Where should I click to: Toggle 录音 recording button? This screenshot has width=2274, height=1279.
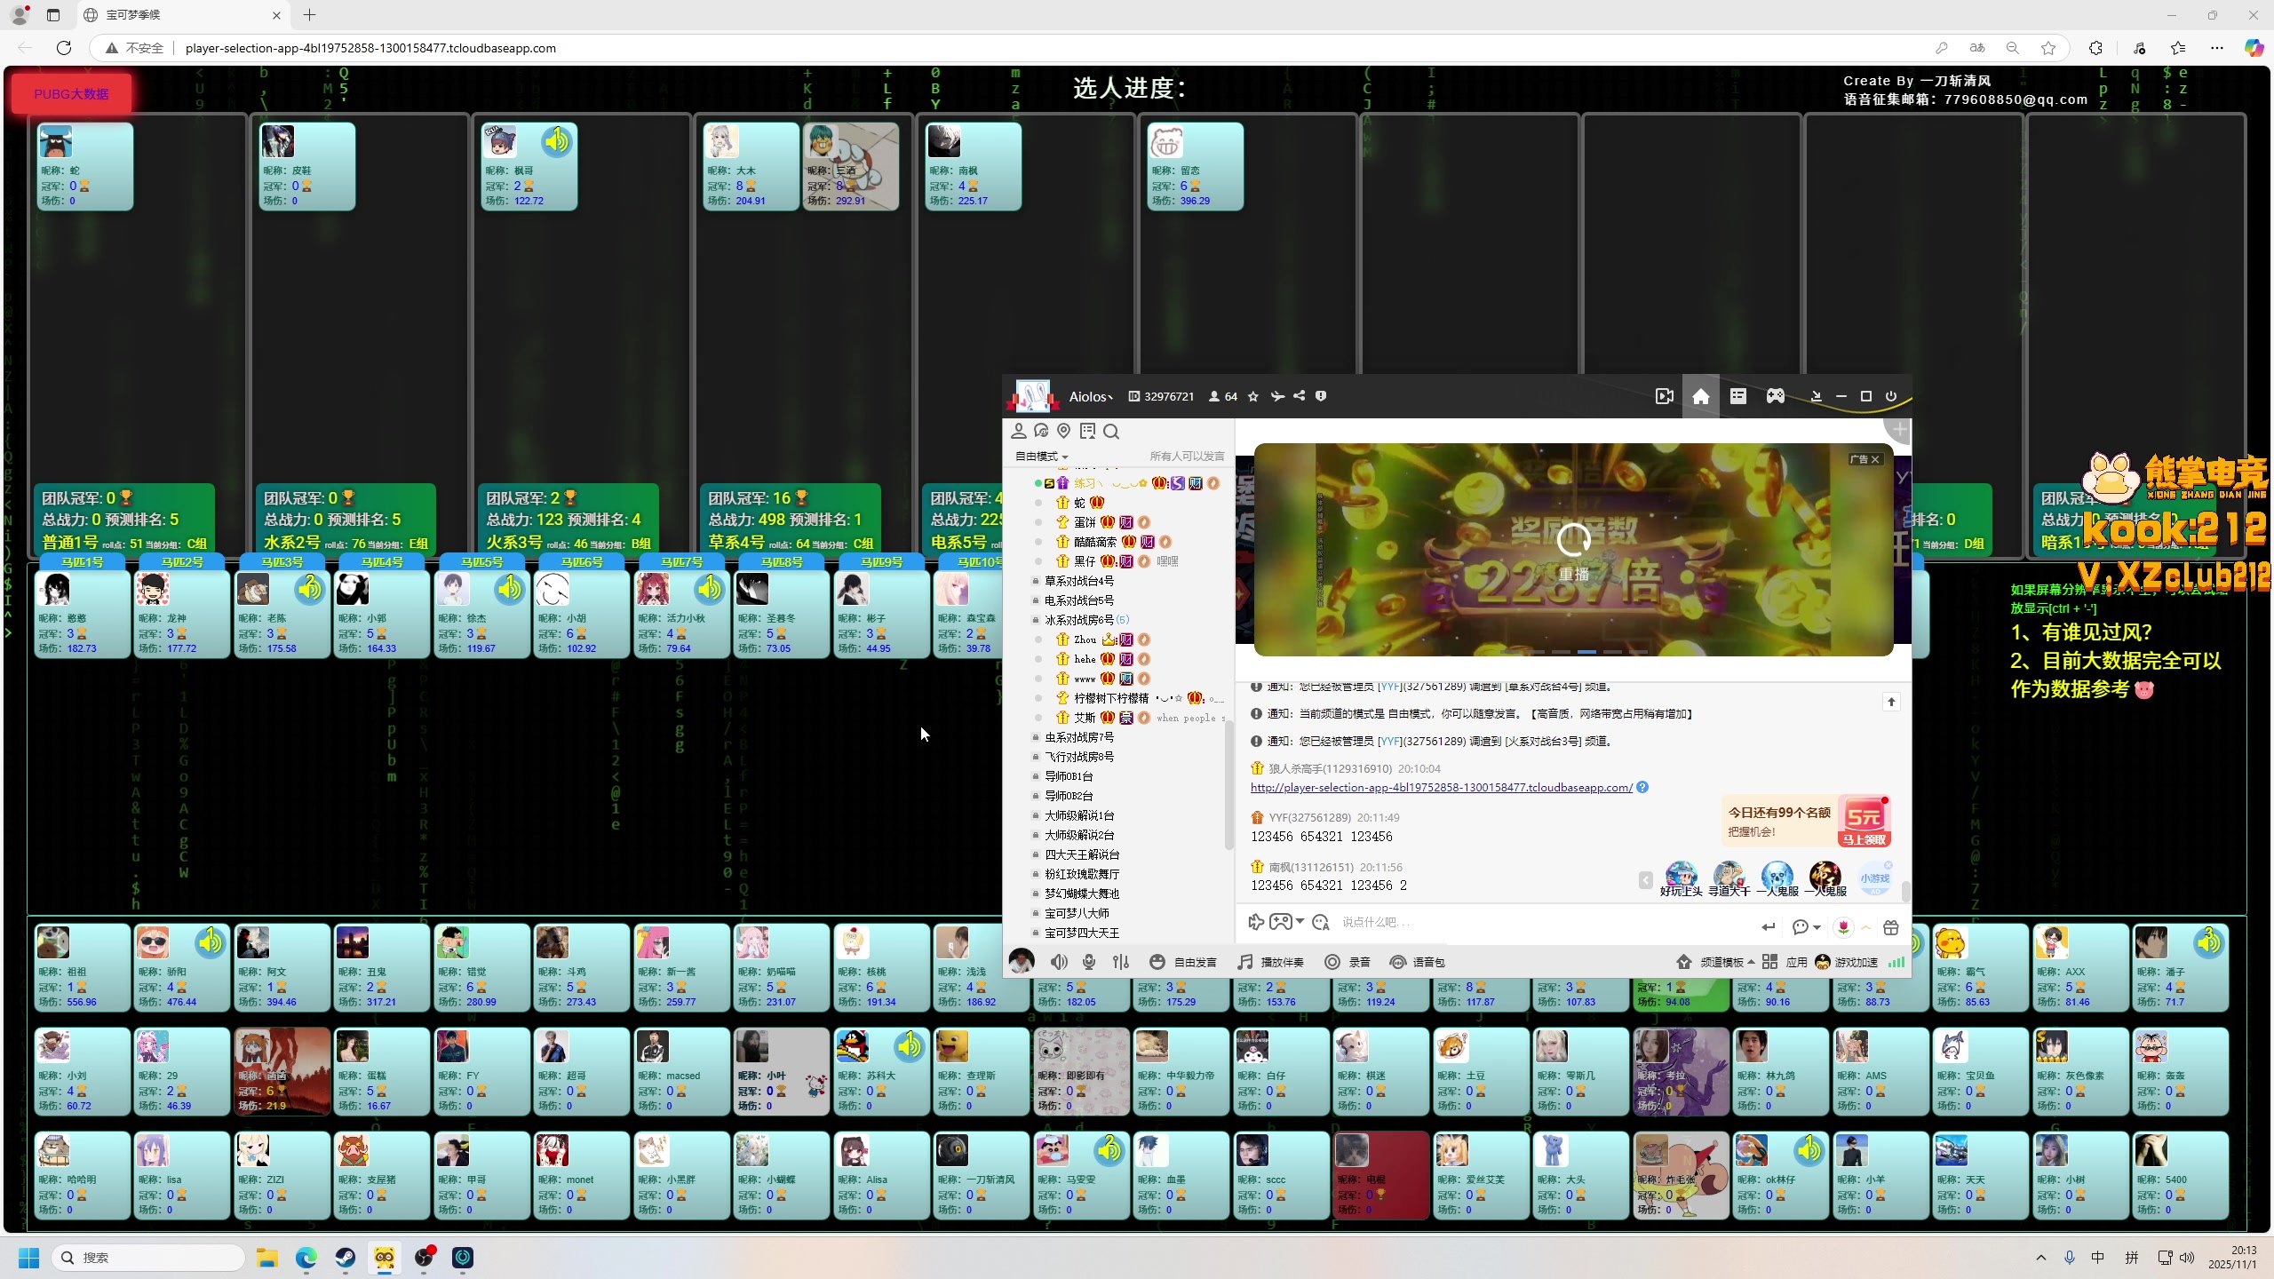coord(1348,962)
